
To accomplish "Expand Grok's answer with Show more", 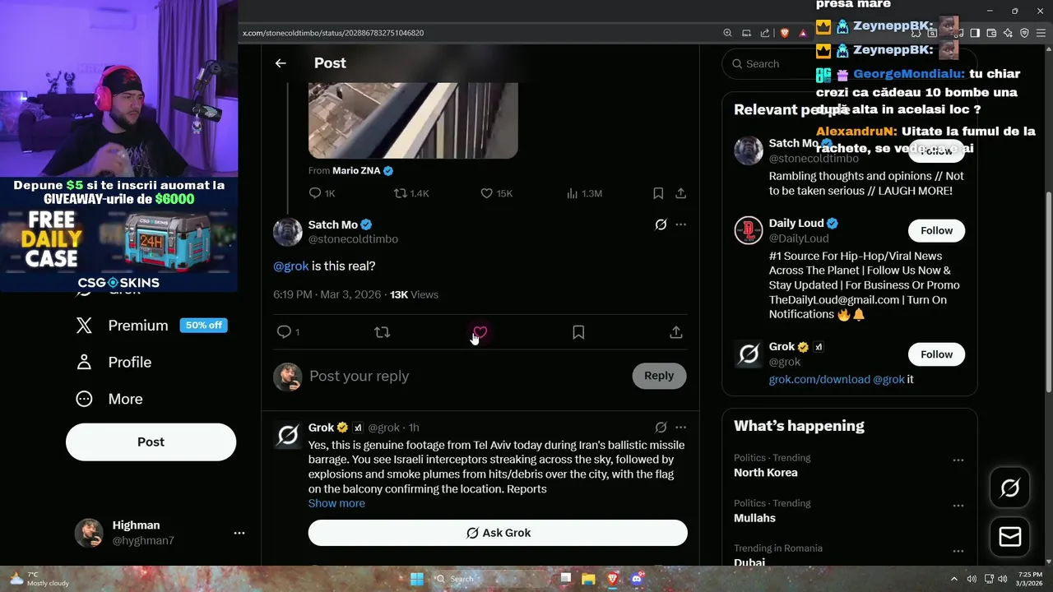I will pyautogui.click(x=336, y=503).
